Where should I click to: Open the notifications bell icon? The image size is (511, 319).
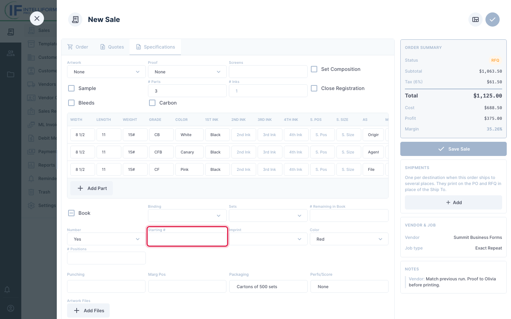[7, 290]
